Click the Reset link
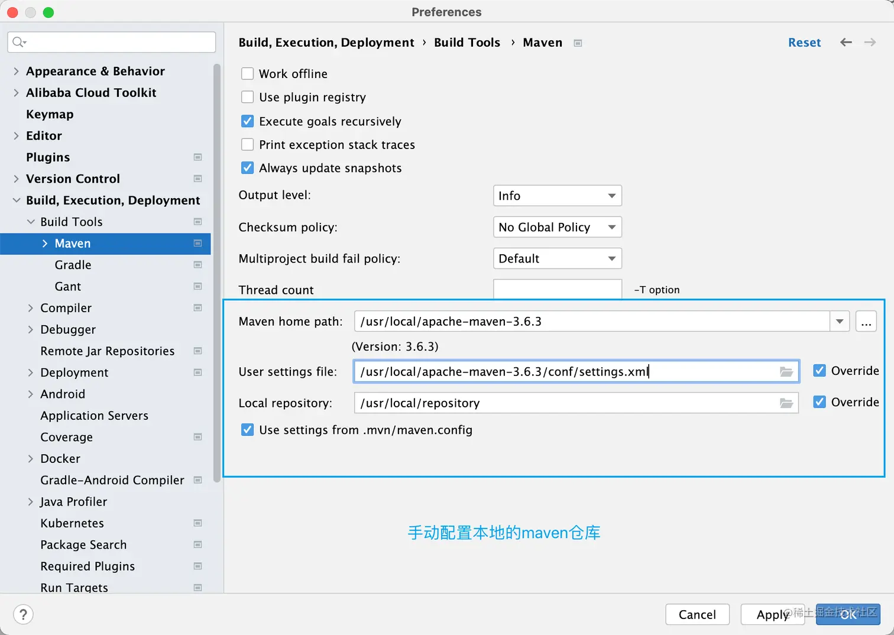 point(804,43)
